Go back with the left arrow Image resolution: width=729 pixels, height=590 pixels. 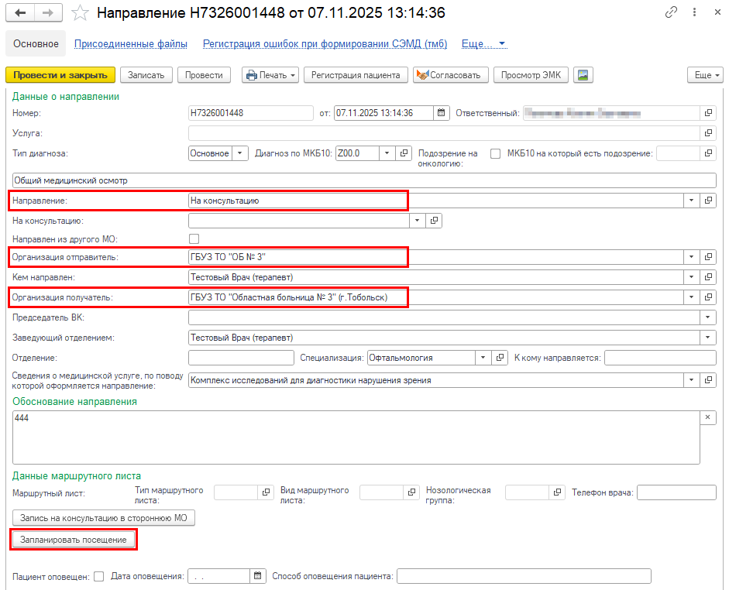tap(20, 13)
